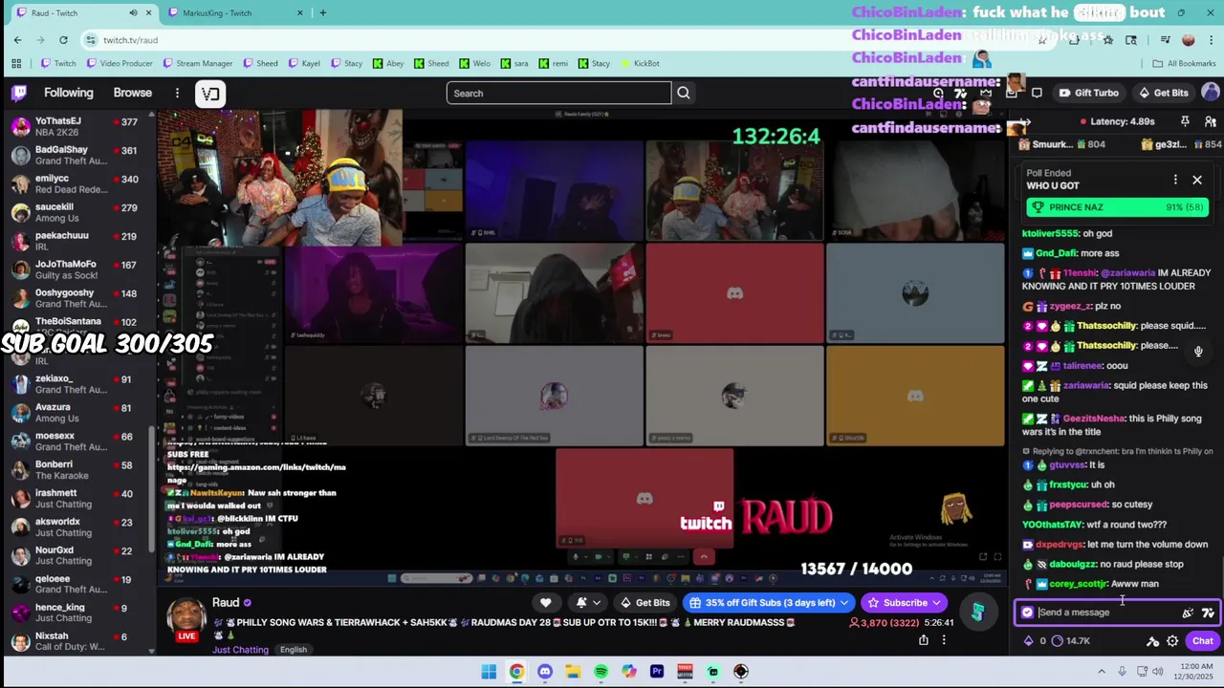Open the Stream Manager bookmark

click(198, 63)
